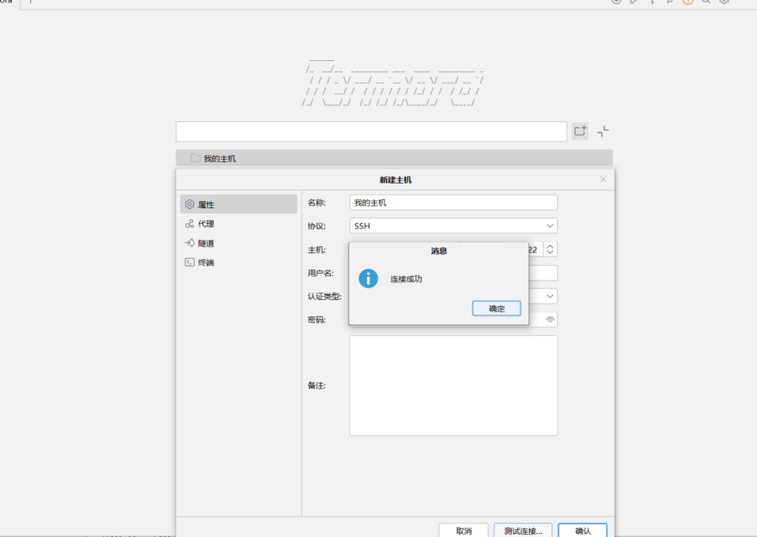This screenshot has width=757, height=537.
Task: Switch to the 终端 section
Action: pos(238,262)
